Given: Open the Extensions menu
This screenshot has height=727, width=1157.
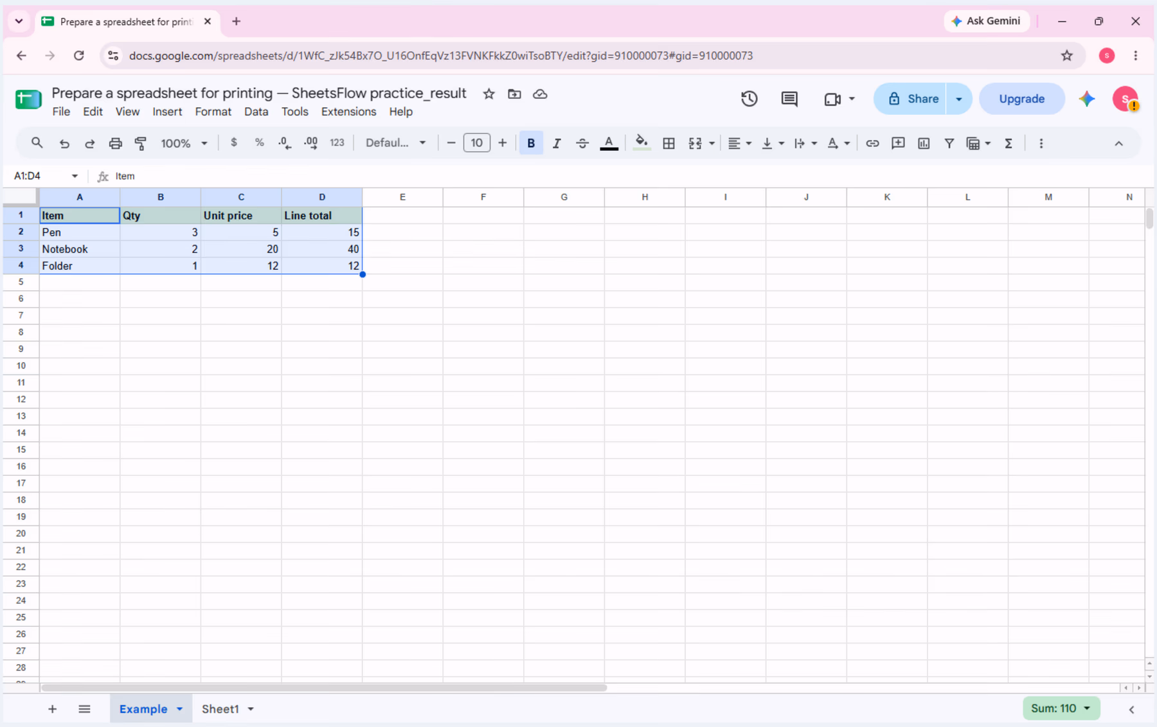Looking at the screenshot, I should tap(348, 112).
